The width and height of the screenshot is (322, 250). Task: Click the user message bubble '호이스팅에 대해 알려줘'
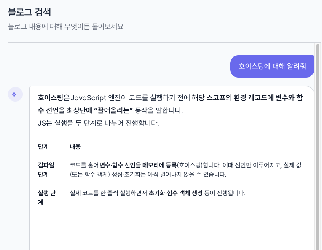tap(272, 66)
